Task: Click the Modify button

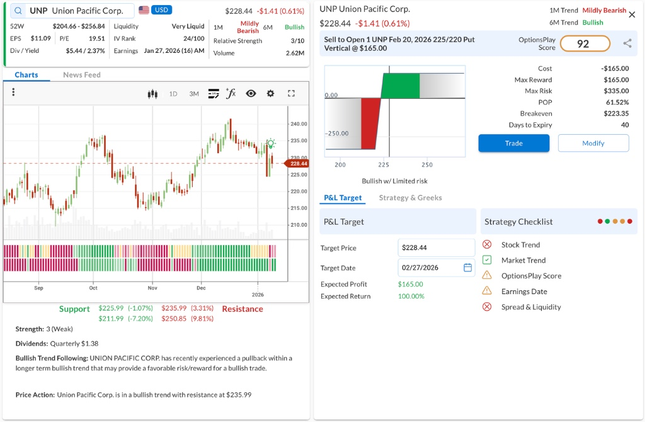Action: pyautogui.click(x=593, y=143)
